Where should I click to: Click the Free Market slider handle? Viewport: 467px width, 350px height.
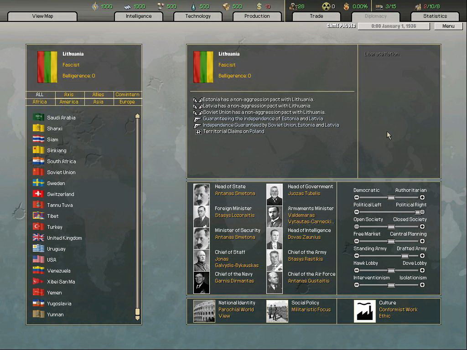(391, 241)
